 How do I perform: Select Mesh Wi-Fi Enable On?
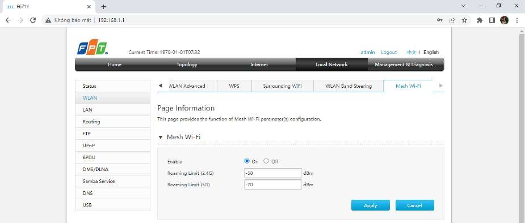click(247, 161)
